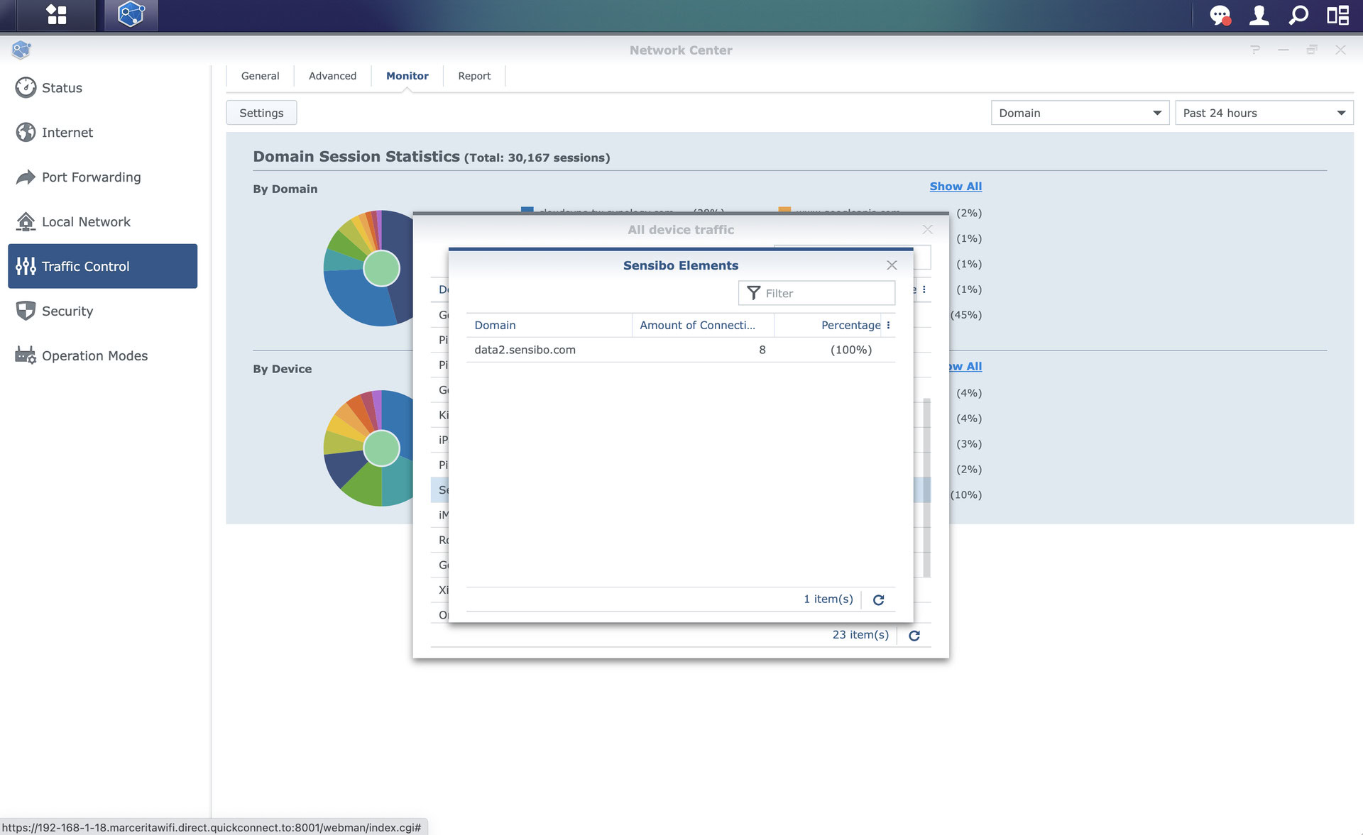Open Security in the sidebar

102,311
